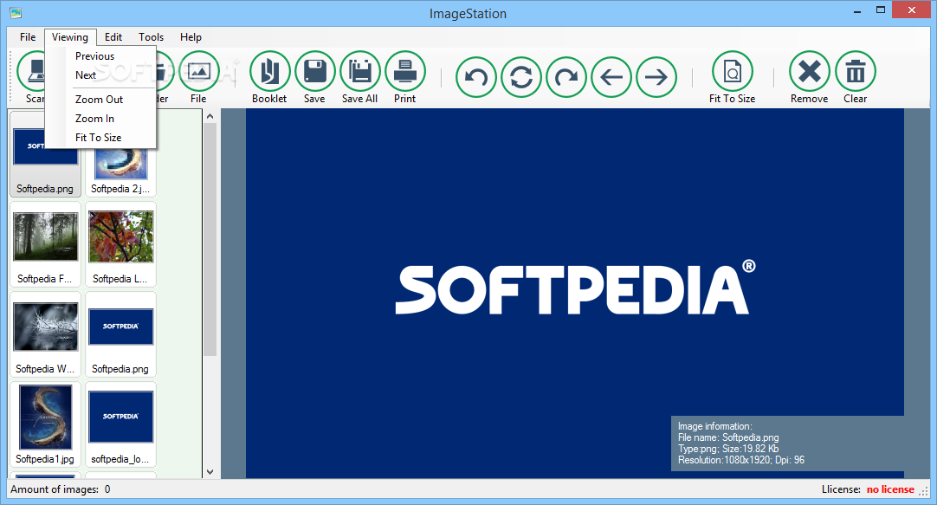This screenshot has height=505, width=937.
Task: Click 'Type:png; Size:19.82 Kb' info line
Action: 727,449
